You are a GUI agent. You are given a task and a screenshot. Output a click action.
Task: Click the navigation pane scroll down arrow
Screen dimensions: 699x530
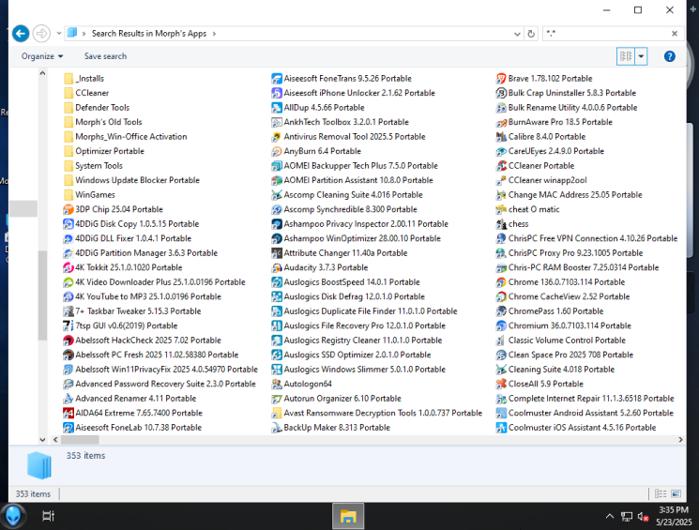pos(42,440)
